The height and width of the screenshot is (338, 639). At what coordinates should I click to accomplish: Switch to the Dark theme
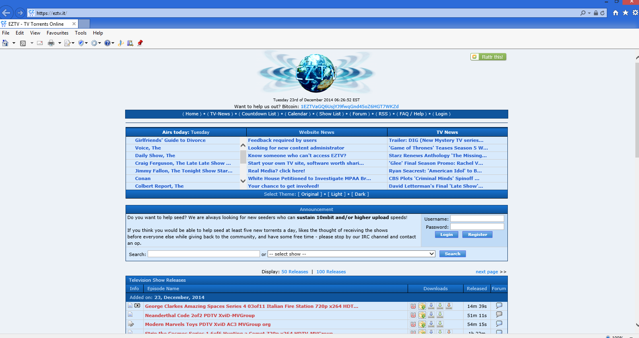click(x=360, y=194)
